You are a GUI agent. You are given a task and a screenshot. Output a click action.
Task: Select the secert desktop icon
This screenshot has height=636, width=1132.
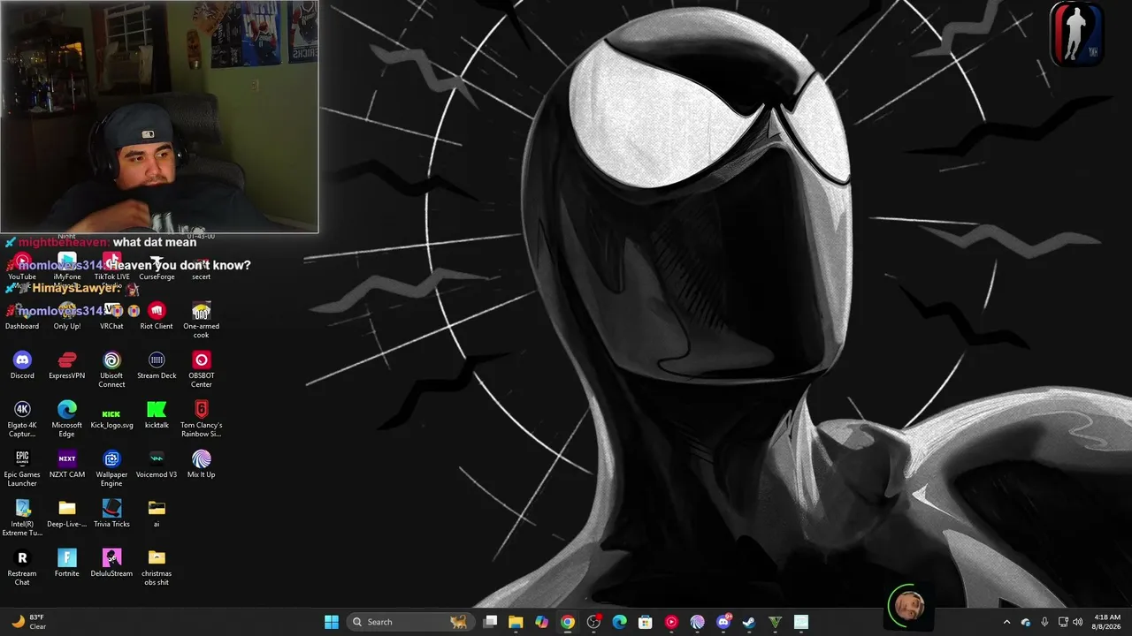[202, 266]
